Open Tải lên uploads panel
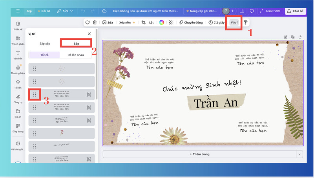Screen dimensions: 314x178 click(x=18, y=84)
